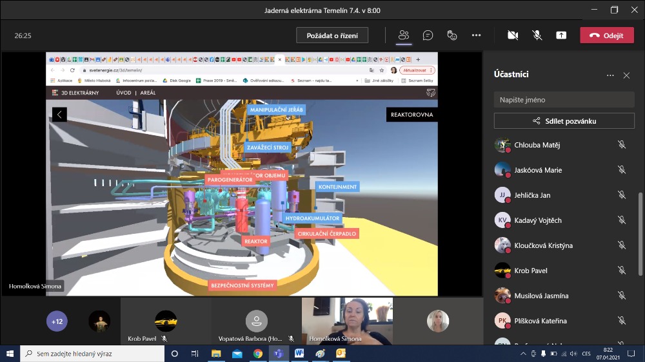Viewport: 645px width, 362px height.
Task: Expand the +12 hidden participants bubble
Action: (x=57, y=321)
